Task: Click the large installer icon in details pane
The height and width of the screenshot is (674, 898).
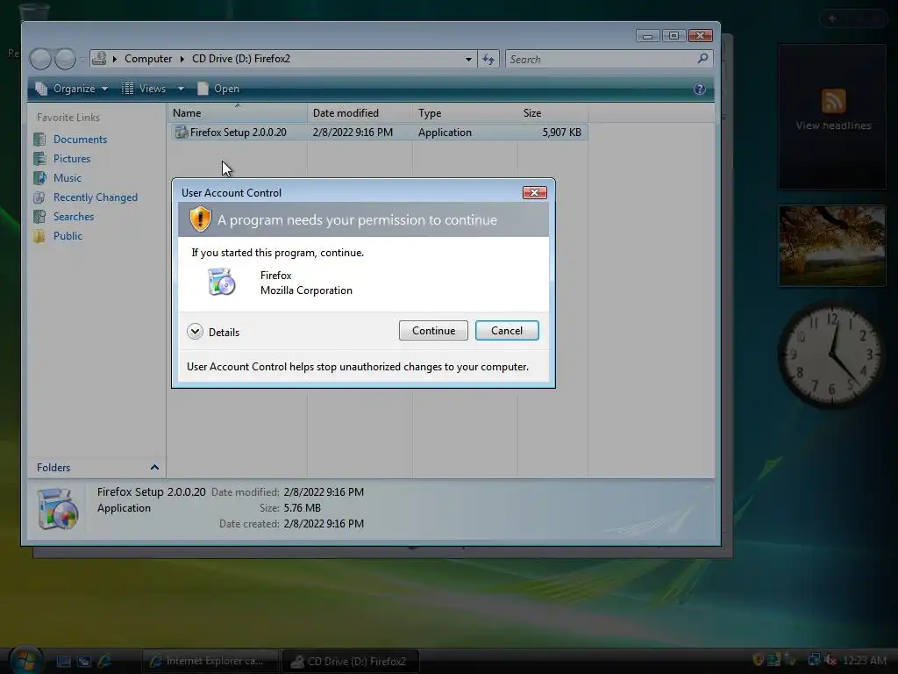Action: [57, 508]
